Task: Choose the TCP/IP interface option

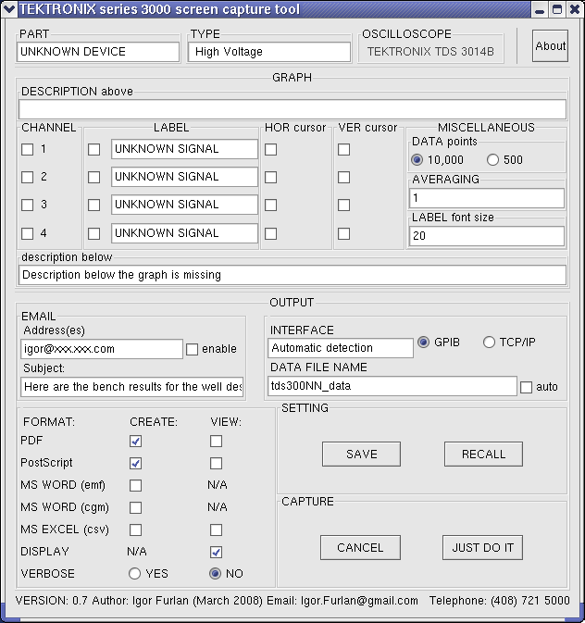Action: tap(490, 343)
